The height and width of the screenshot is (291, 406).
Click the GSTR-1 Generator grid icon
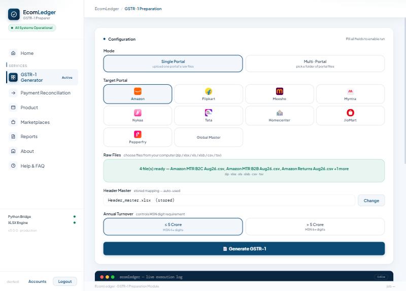13,77
